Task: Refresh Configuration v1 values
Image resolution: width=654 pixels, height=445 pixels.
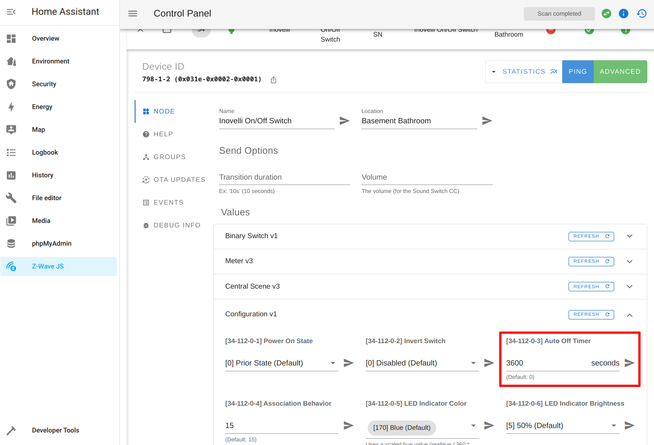Action: pos(591,315)
